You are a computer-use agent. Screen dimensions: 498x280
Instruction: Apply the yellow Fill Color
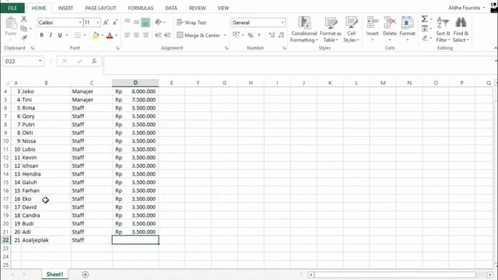click(95, 35)
